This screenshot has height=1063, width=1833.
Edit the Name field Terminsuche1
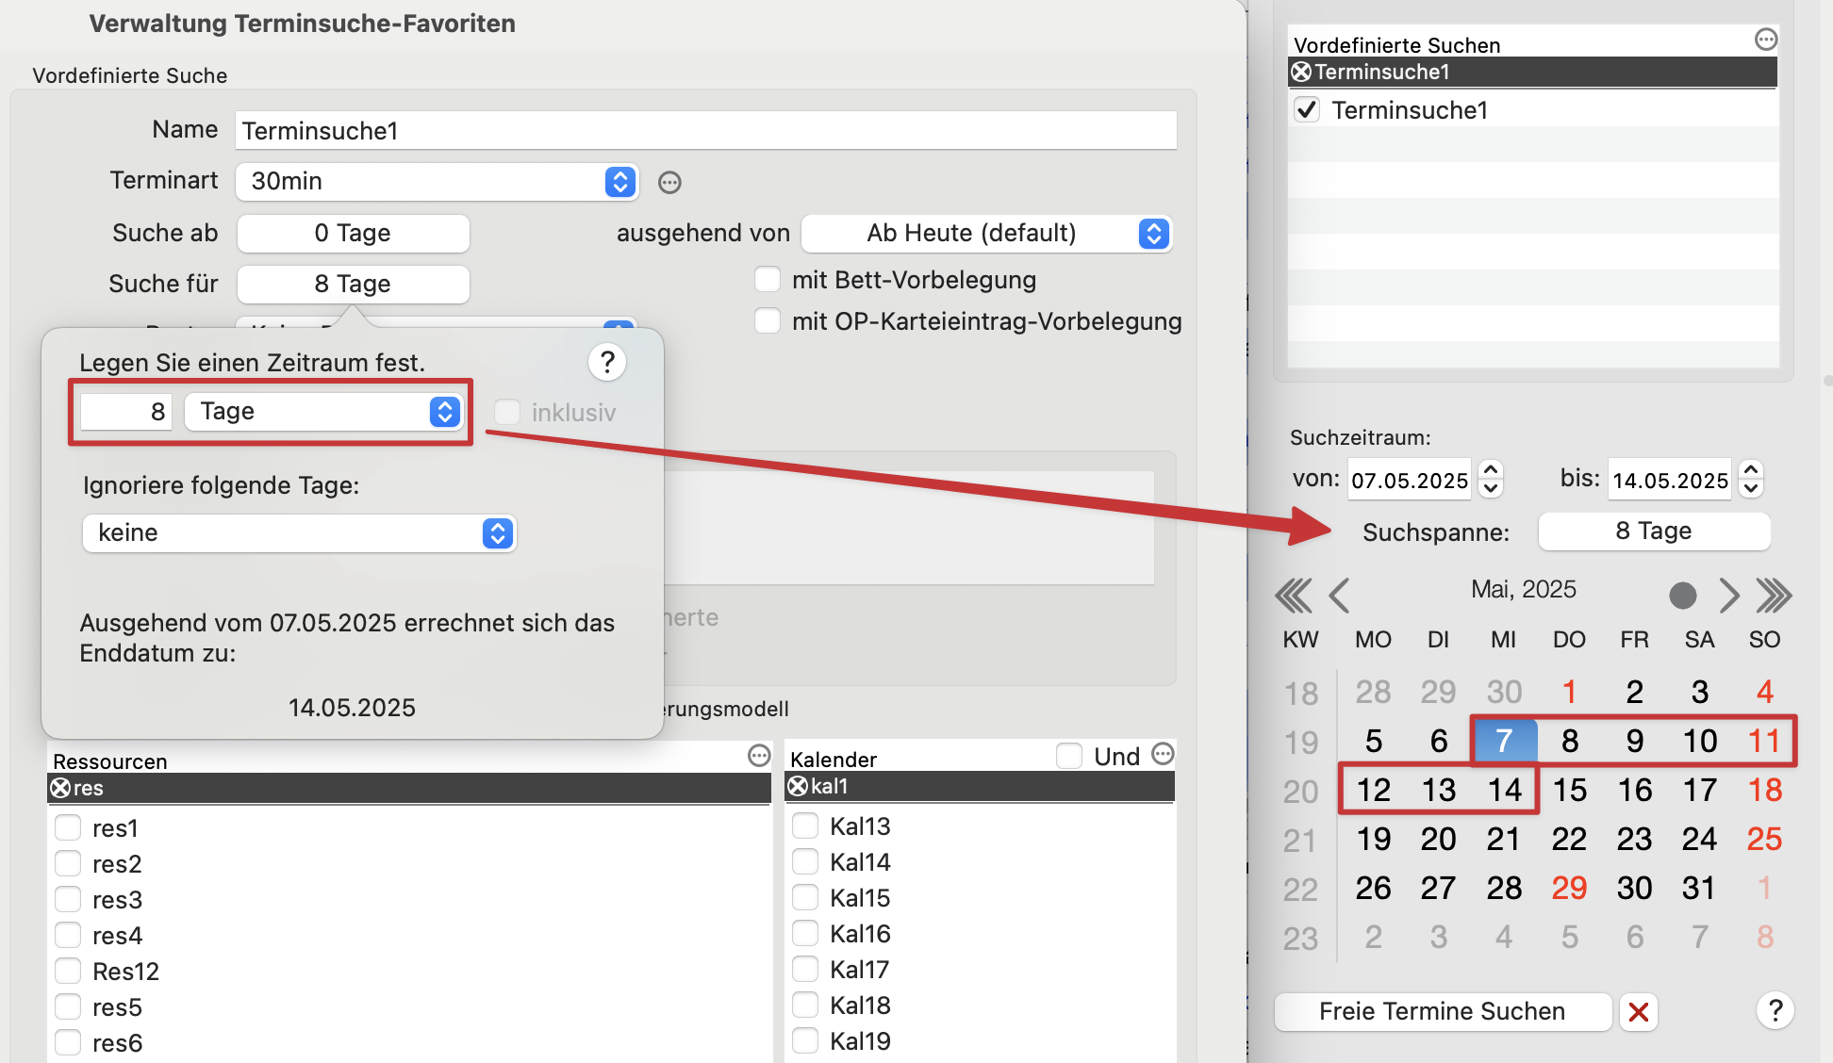(706, 130)
